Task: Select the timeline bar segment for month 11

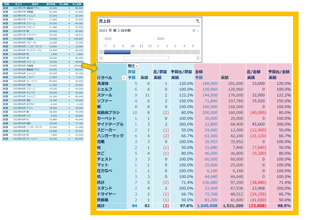Action: point(143,52)
